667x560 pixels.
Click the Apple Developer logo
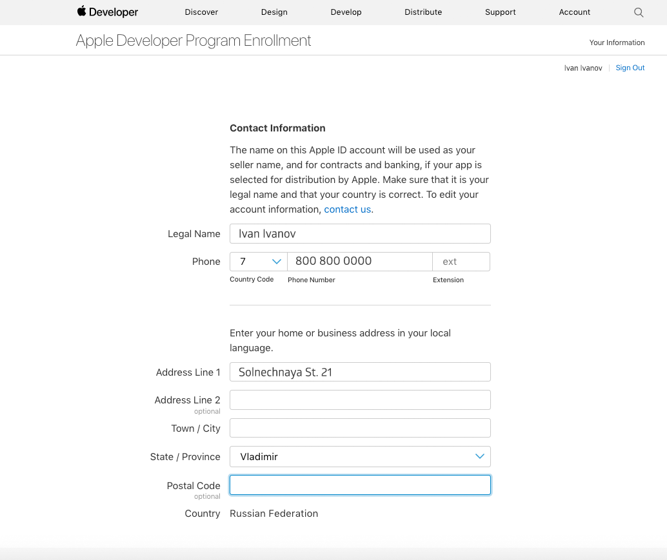(107, 12)
